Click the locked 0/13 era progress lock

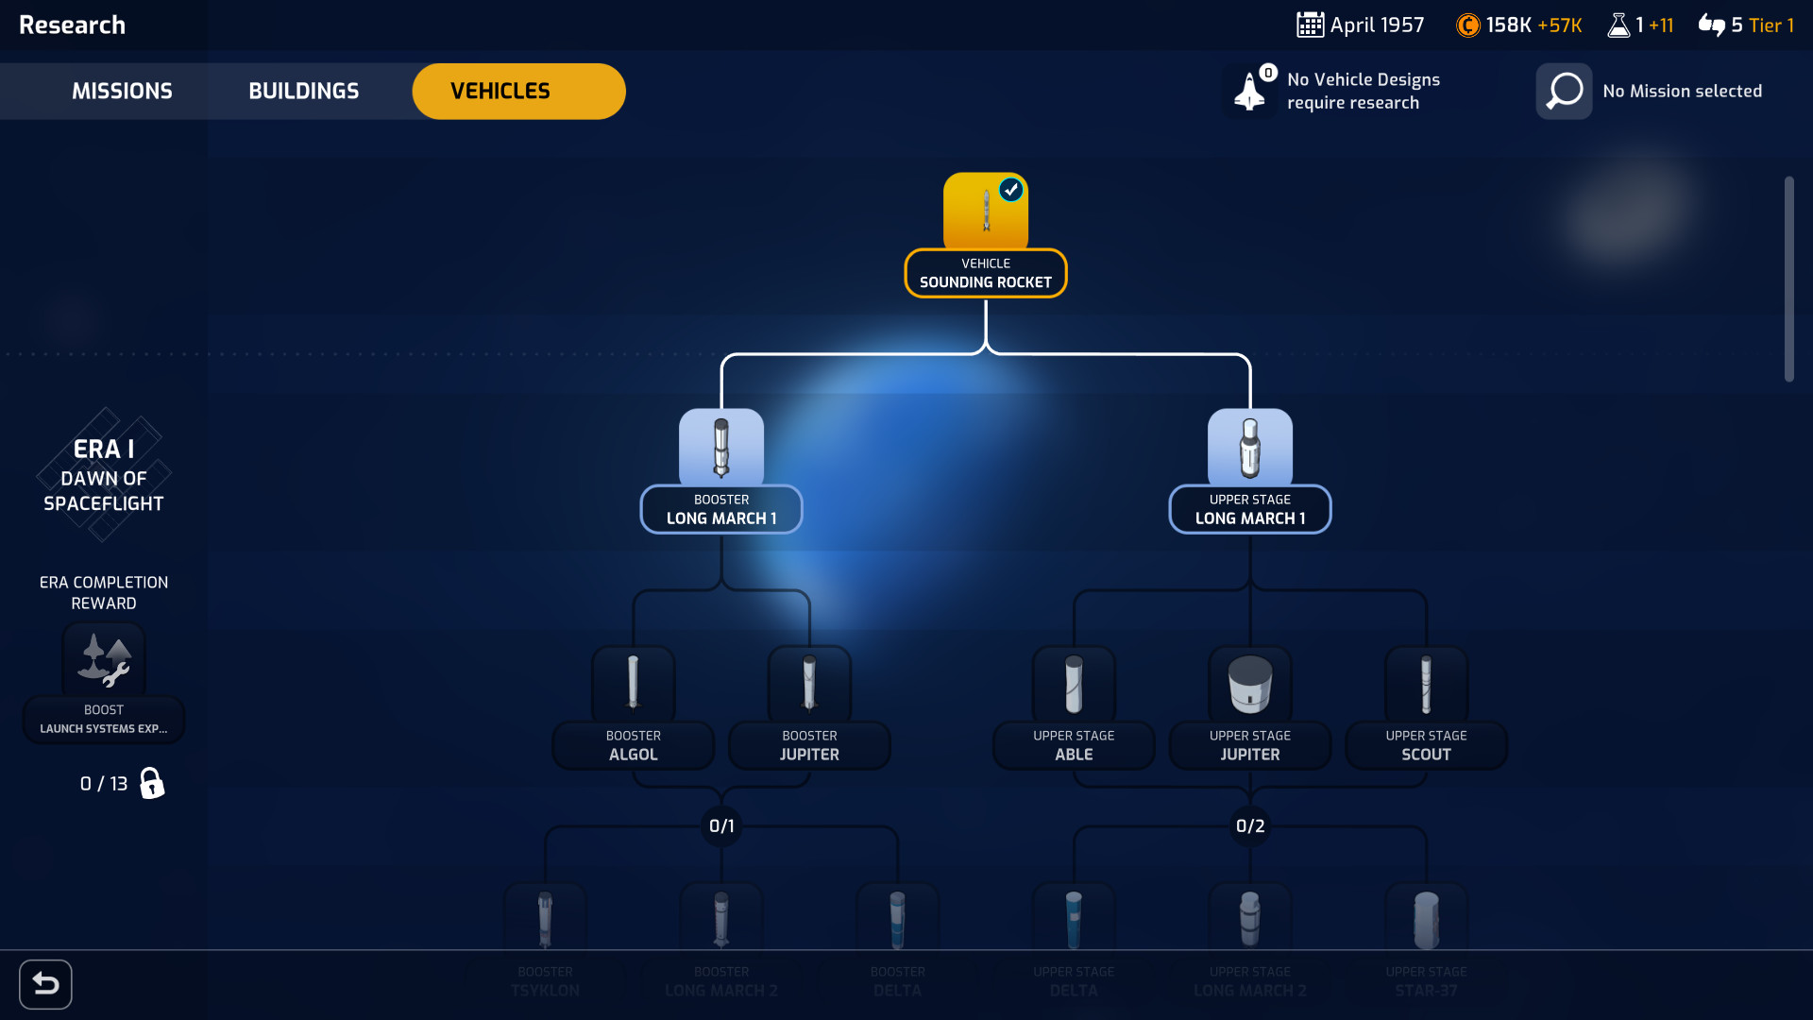[153, 782]
